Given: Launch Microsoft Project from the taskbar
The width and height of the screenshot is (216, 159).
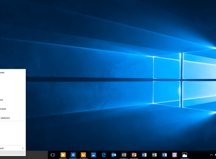Looking at the screenshot, I should 154,155.
